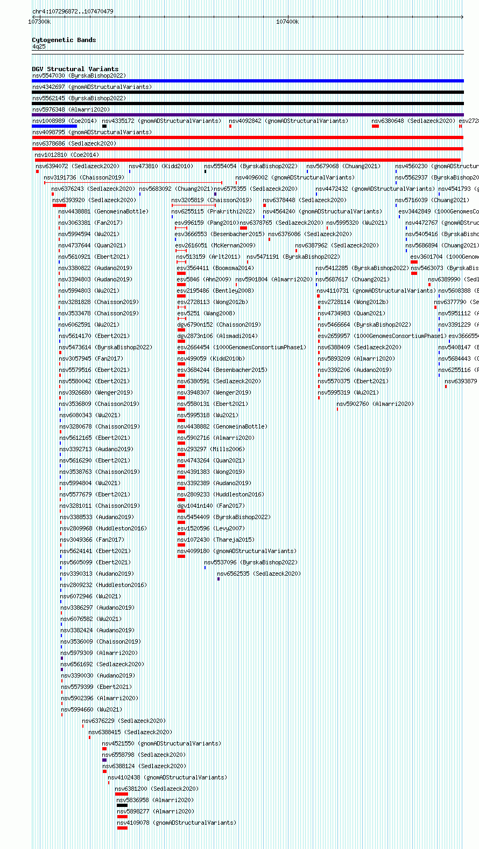Screen dimensions: 479x849
Task: Open nsv6378765 (Sedlazeck2020) variant
Action: pyautogui.click(x=281, y=223)
